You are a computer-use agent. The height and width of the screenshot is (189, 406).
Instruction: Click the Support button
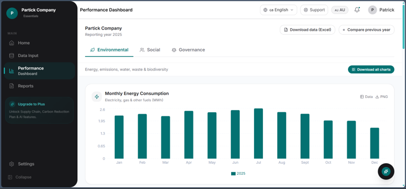[x=314, y=10]
